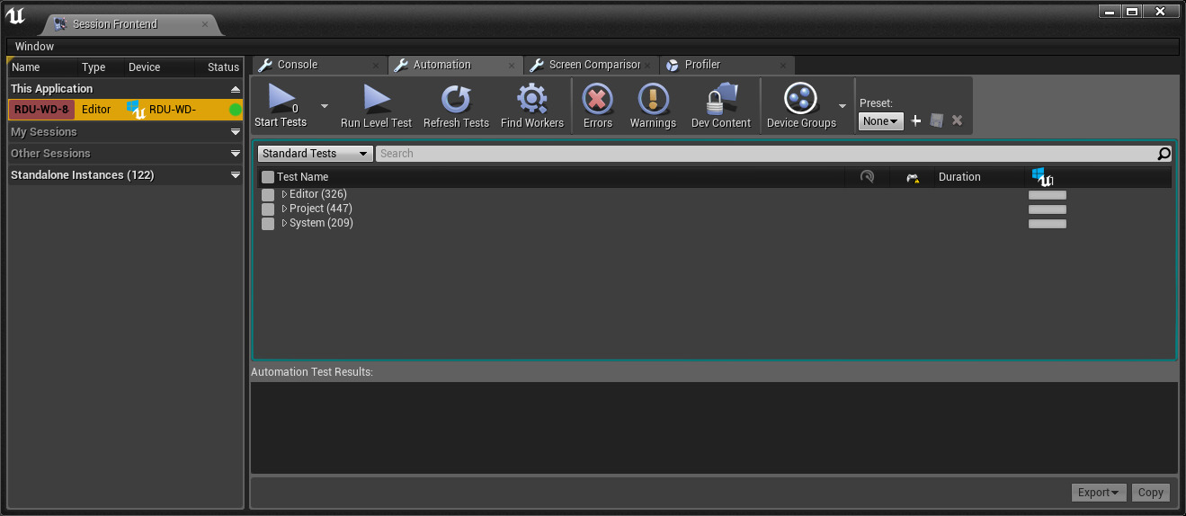Switch to the Profiler tab
The image size is (1186, 516).
click(702, 65)
